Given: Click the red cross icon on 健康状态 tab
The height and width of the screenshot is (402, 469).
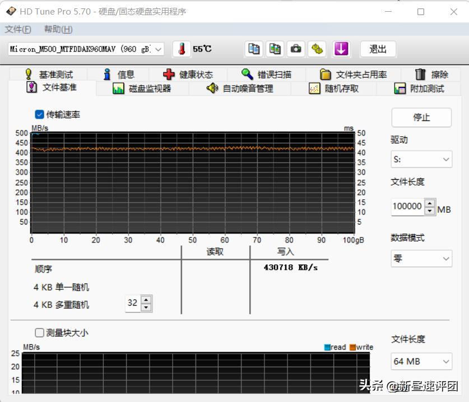Looking at the screenshot, I should [x=169, y=73].
